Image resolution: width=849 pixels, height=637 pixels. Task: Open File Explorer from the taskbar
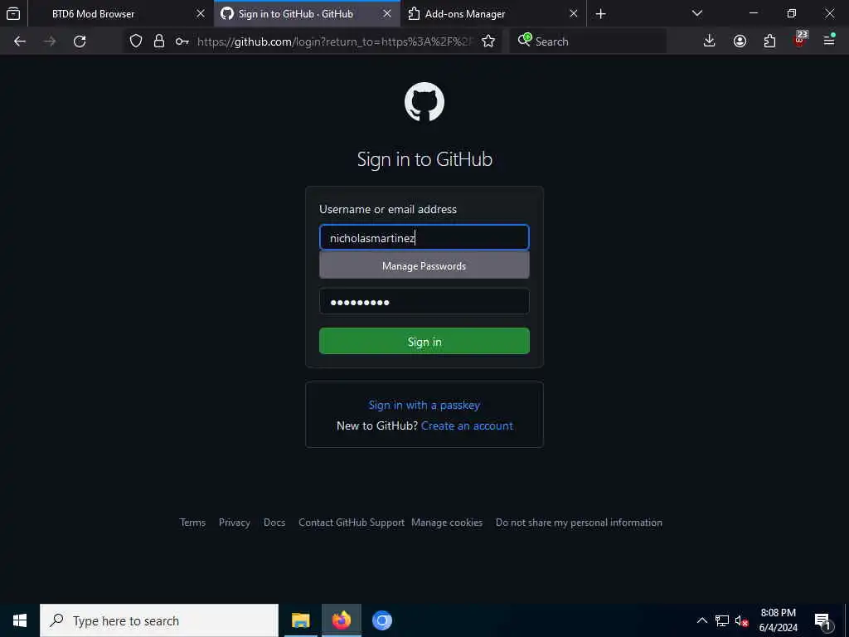[x=300, y=620]
